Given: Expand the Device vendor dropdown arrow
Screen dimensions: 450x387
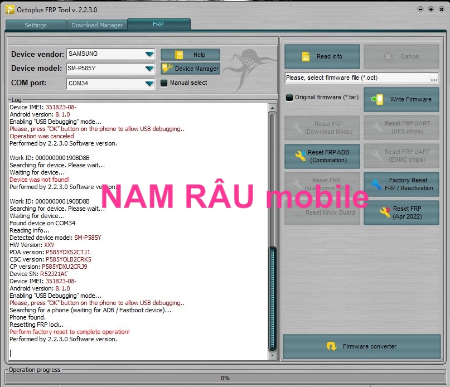Looking at the screenshot, I should pyautogui.click(x=149, y=54).
